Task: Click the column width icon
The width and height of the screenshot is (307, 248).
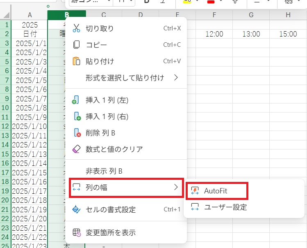Action: [76, 187]
